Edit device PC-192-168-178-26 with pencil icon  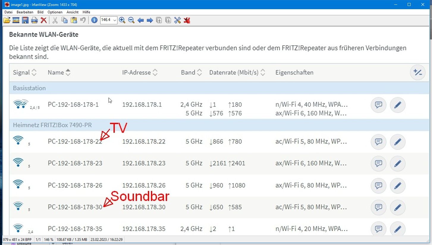point(398,186)
